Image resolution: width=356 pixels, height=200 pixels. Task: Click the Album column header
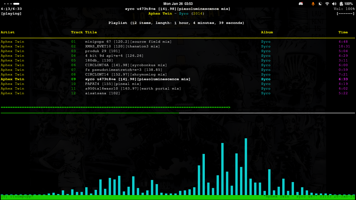click(267, 32)
